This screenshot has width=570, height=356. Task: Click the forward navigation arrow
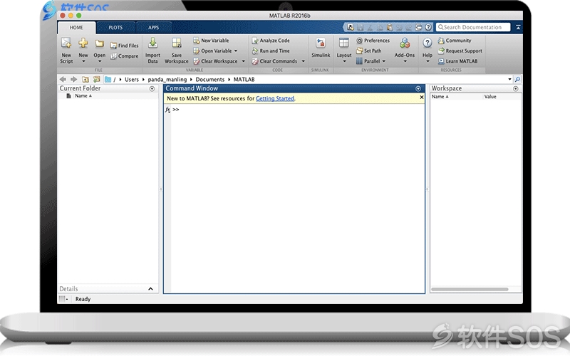(74, 79)
